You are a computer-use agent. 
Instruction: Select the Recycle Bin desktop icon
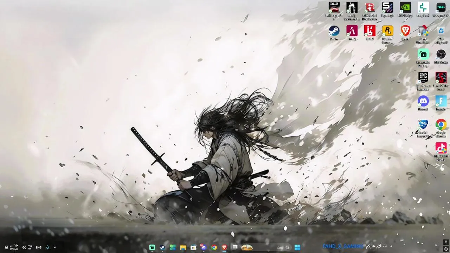click(441, 34)
